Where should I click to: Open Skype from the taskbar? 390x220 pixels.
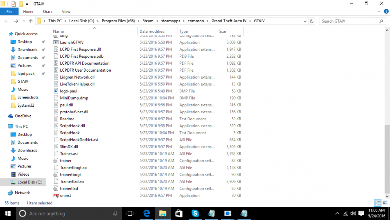195,213
